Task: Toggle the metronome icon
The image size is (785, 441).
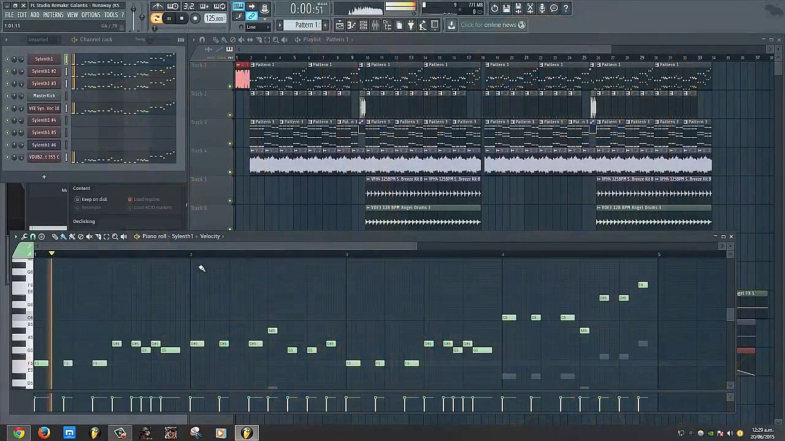Action: tap(158, 7)
